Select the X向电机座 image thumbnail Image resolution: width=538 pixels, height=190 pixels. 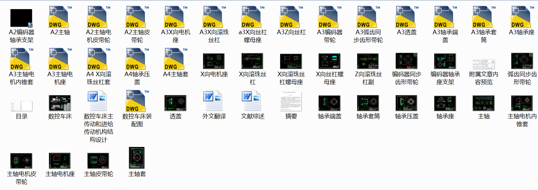coord(214,61)
